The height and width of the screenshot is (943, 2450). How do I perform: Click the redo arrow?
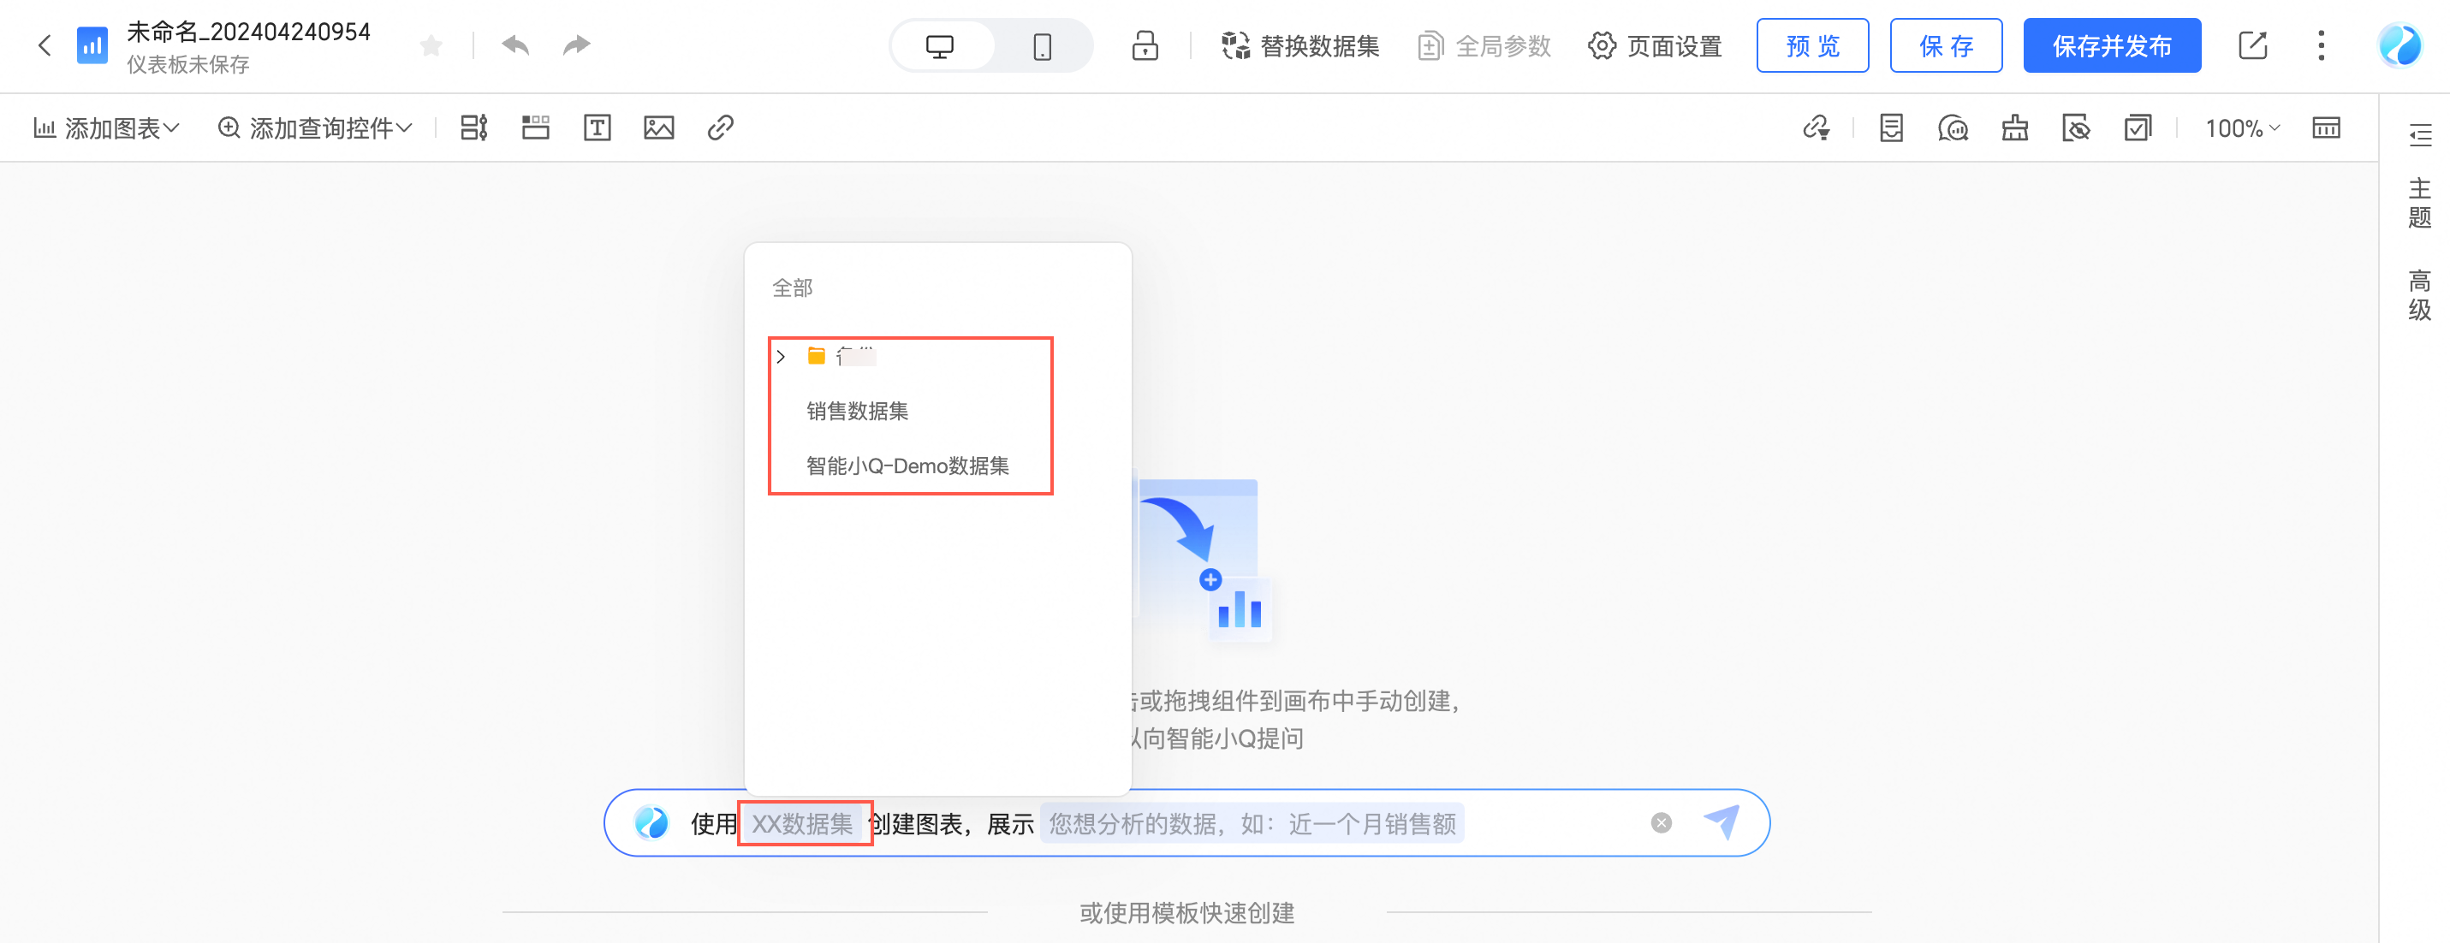coord(576,44)
